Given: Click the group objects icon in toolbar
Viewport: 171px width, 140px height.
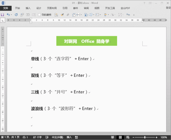Looking at the screenshot, I should [x=120, y=15].
